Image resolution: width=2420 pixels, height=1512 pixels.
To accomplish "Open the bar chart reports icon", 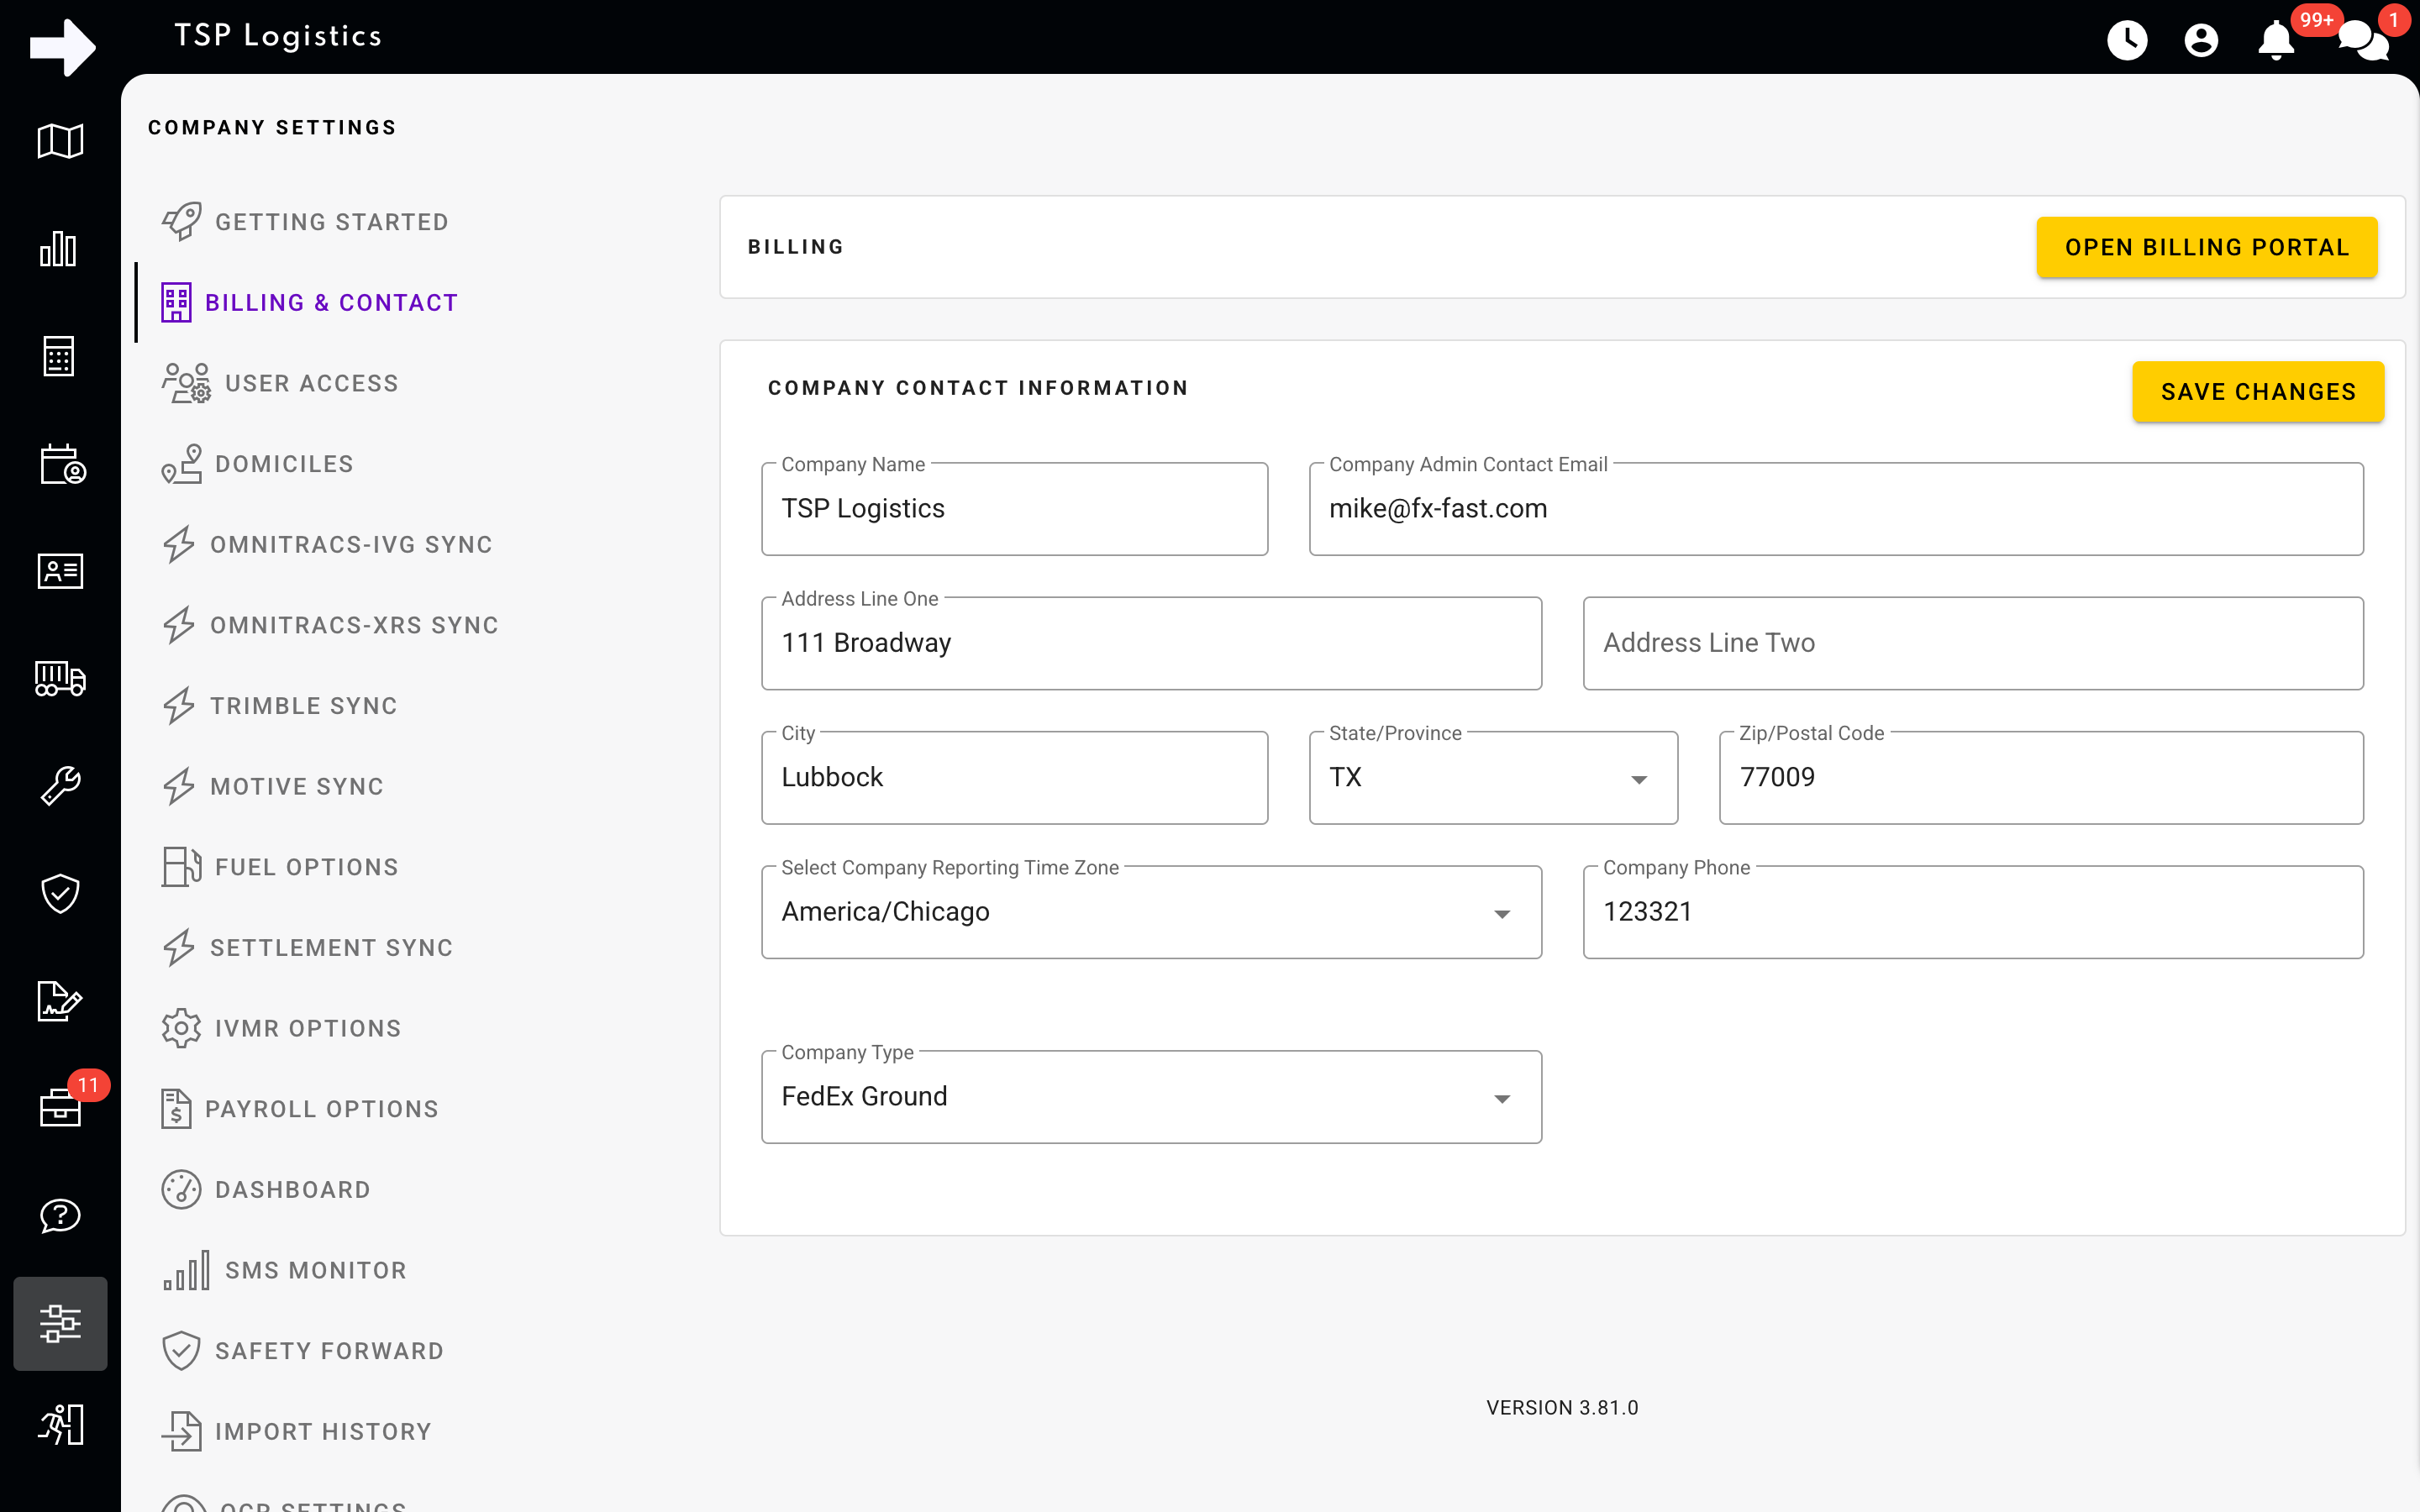I will (x=58, y=249).
